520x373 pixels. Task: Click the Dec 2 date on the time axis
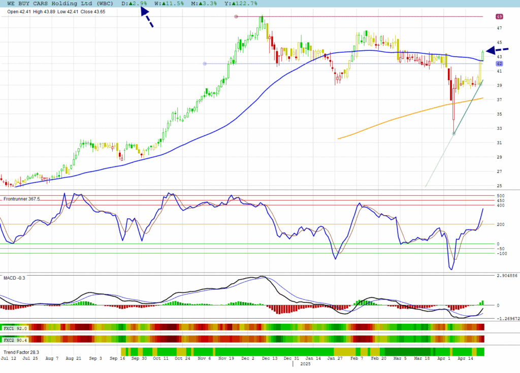pos(248,358)
